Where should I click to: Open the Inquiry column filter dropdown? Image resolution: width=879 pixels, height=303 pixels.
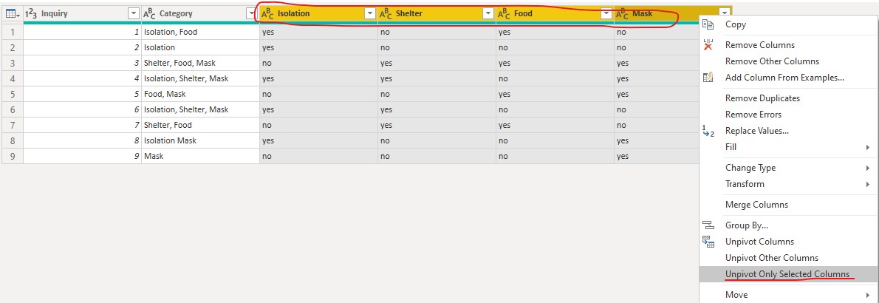click(x=134, y=14)
